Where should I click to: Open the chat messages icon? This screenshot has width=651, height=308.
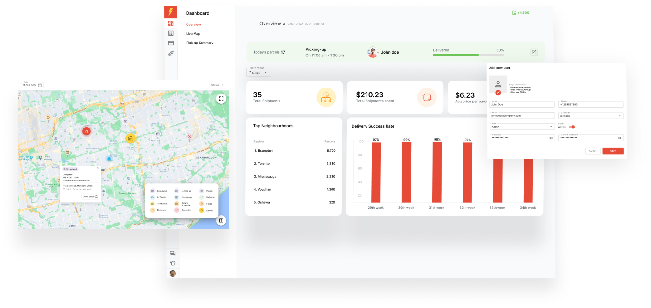(173, 253)
